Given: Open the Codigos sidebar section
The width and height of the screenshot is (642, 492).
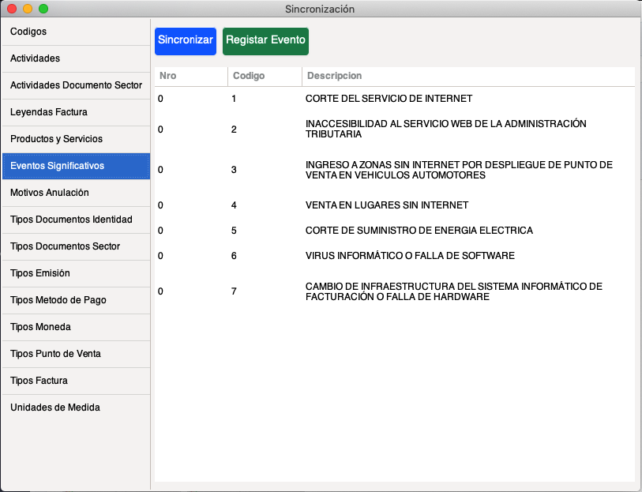Looking at the screenshot, I should tap(75, 32).
